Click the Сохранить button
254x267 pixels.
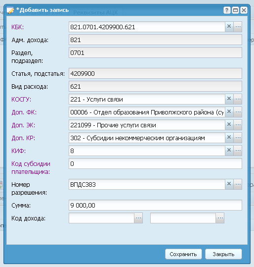pyautogui.click(x=183, y=254)
